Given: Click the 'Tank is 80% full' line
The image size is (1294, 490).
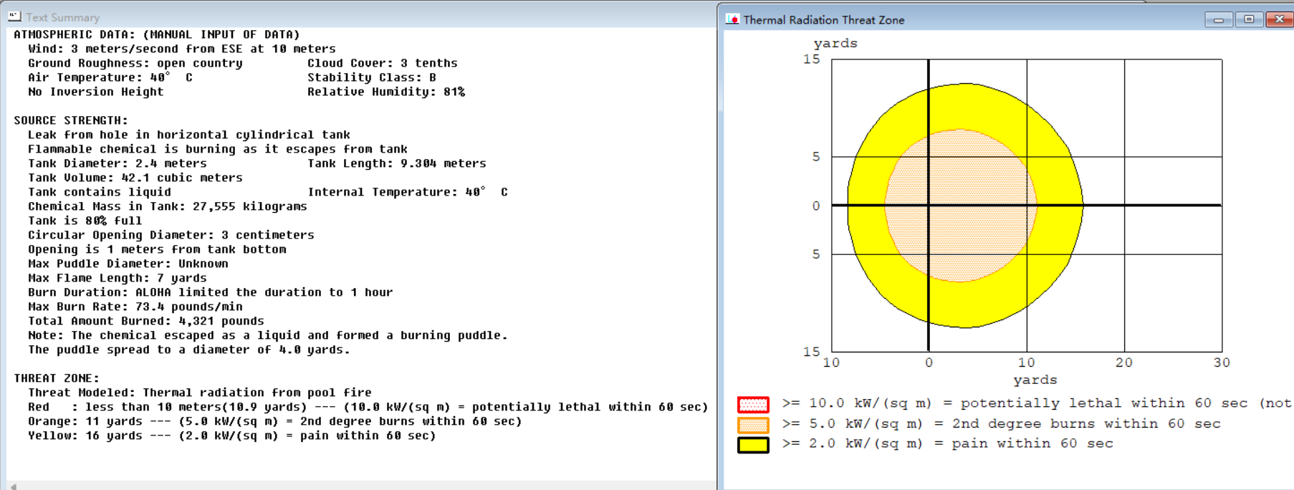Looking at the screenshot, I should (85, 221).
